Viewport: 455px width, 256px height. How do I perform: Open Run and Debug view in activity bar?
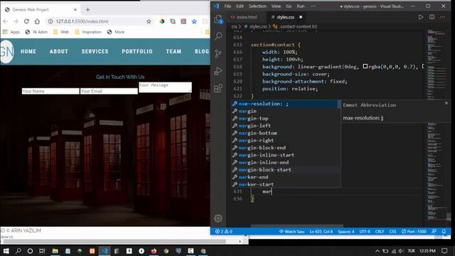(218, 71)
